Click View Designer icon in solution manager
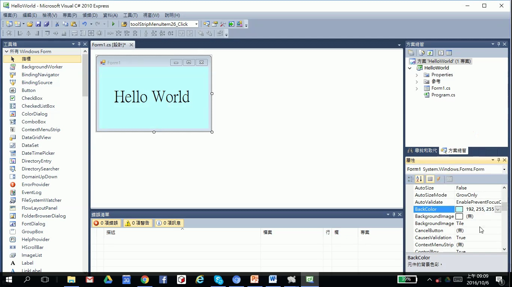512x287 pixels. pyautogui.click(x=449, y=53)
